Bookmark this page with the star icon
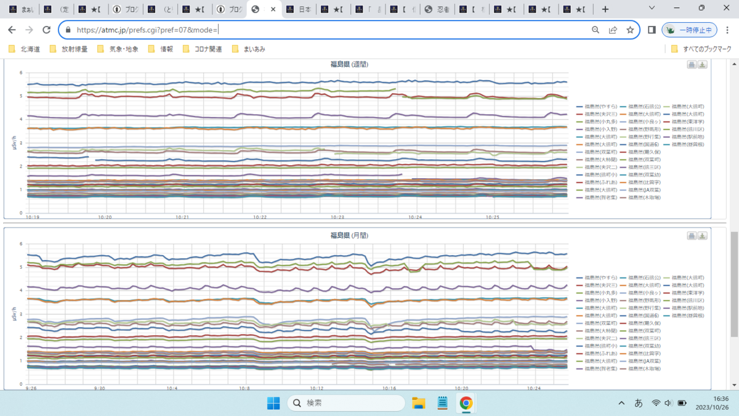Viewport: 739px width, 416px height. (630, 30)
